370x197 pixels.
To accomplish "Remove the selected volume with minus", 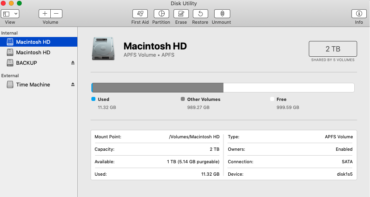I will (56, 14).
